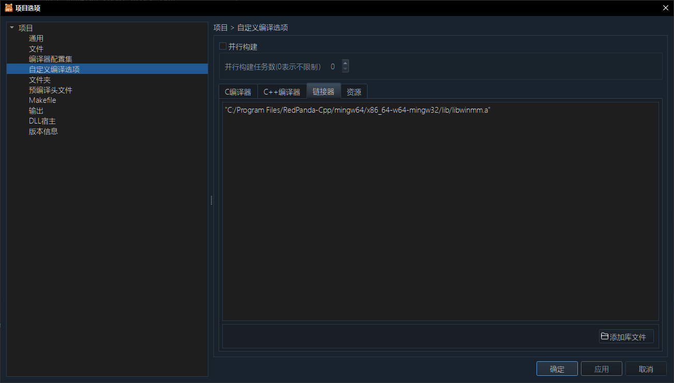
Task: Close the 项目选项 dialog window
Action: (x=665, y=8)
